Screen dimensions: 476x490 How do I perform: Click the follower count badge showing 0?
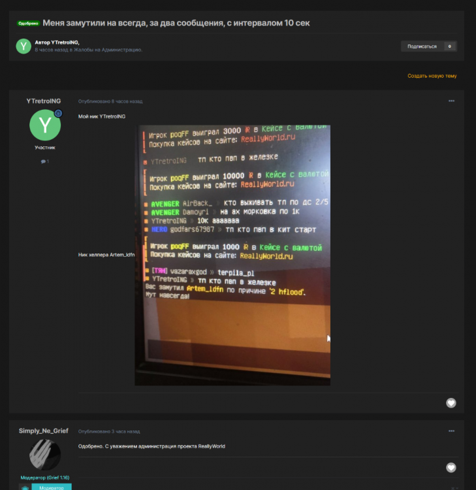click(450, 46)
